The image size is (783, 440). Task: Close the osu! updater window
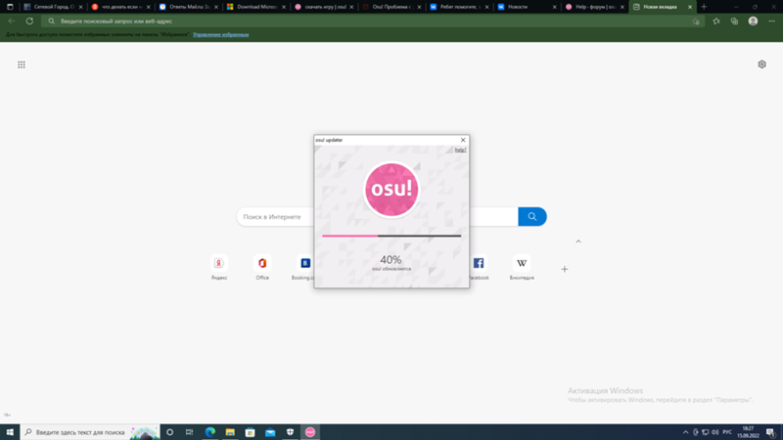[463, 140]
